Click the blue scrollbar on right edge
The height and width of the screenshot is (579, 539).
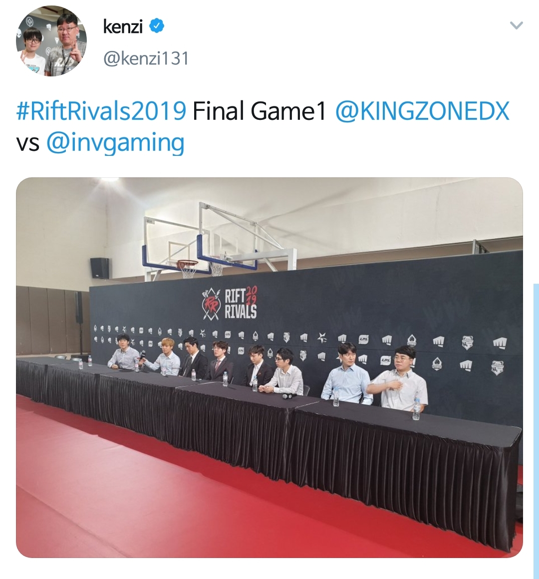(x=536, y=431)
